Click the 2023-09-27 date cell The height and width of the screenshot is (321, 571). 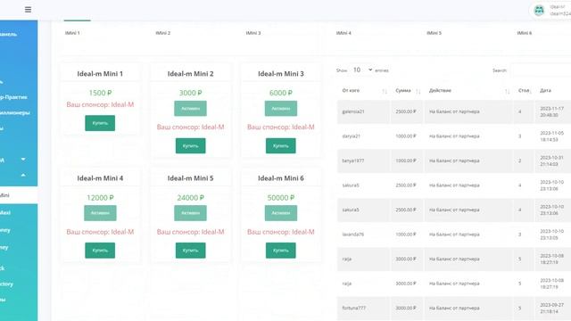tap(551, 308)
